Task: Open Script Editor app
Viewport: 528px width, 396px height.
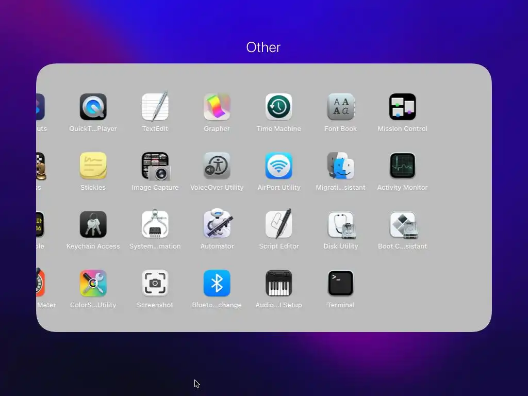Action: (279, 224)
